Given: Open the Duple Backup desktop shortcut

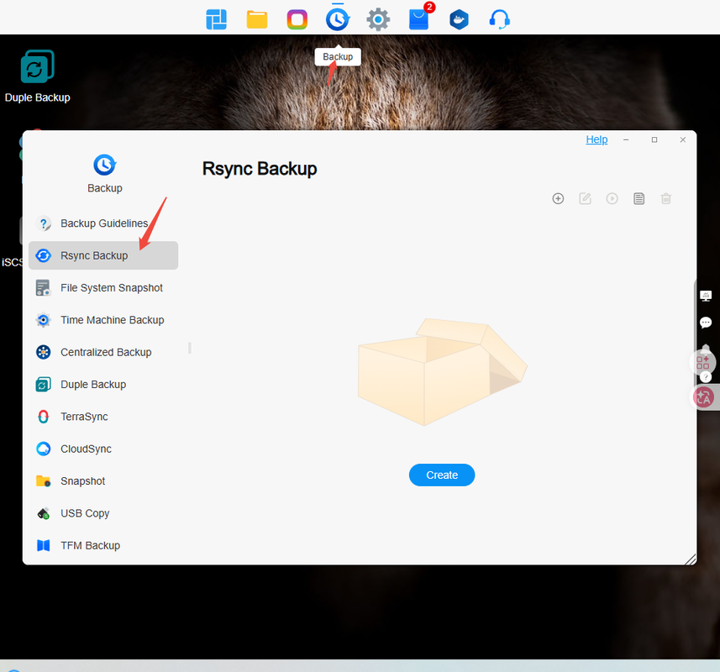Looking at the screenshot, I should click(x=37, y=76).
